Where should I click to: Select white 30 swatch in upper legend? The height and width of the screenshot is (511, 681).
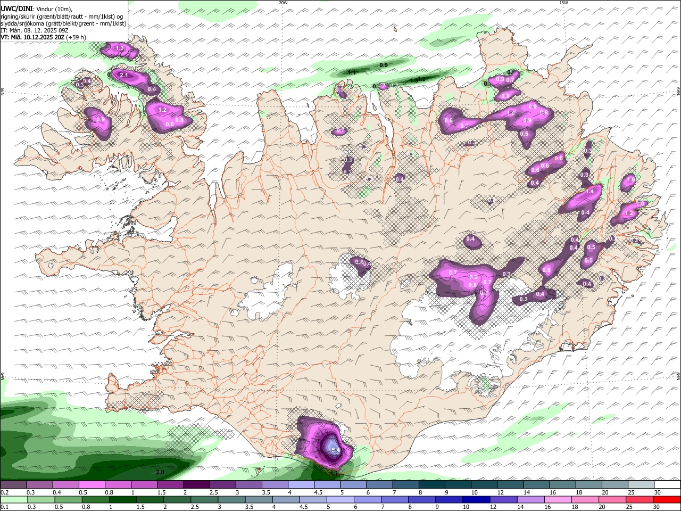pos(668,485)
